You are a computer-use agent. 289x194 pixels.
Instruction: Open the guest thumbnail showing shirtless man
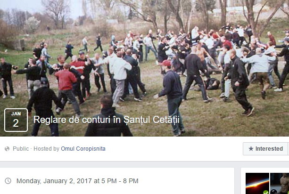point(280,183)
